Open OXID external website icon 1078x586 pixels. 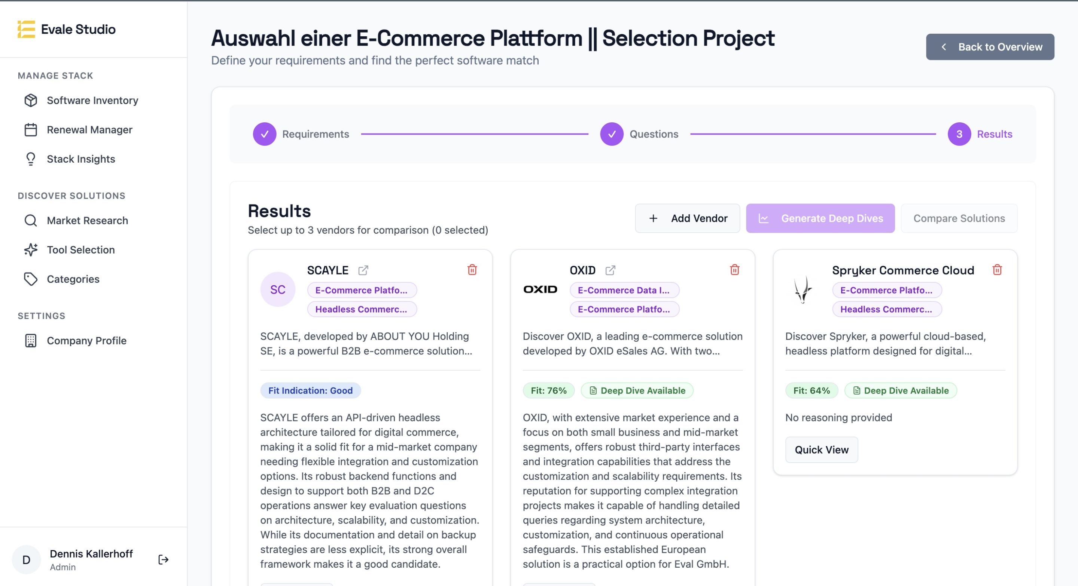click(x=610, y=270)
